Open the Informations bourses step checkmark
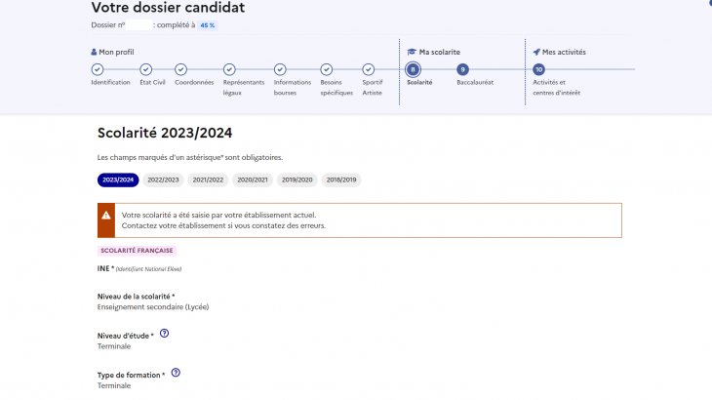This screenshot has height=400, width=712. 280,69
